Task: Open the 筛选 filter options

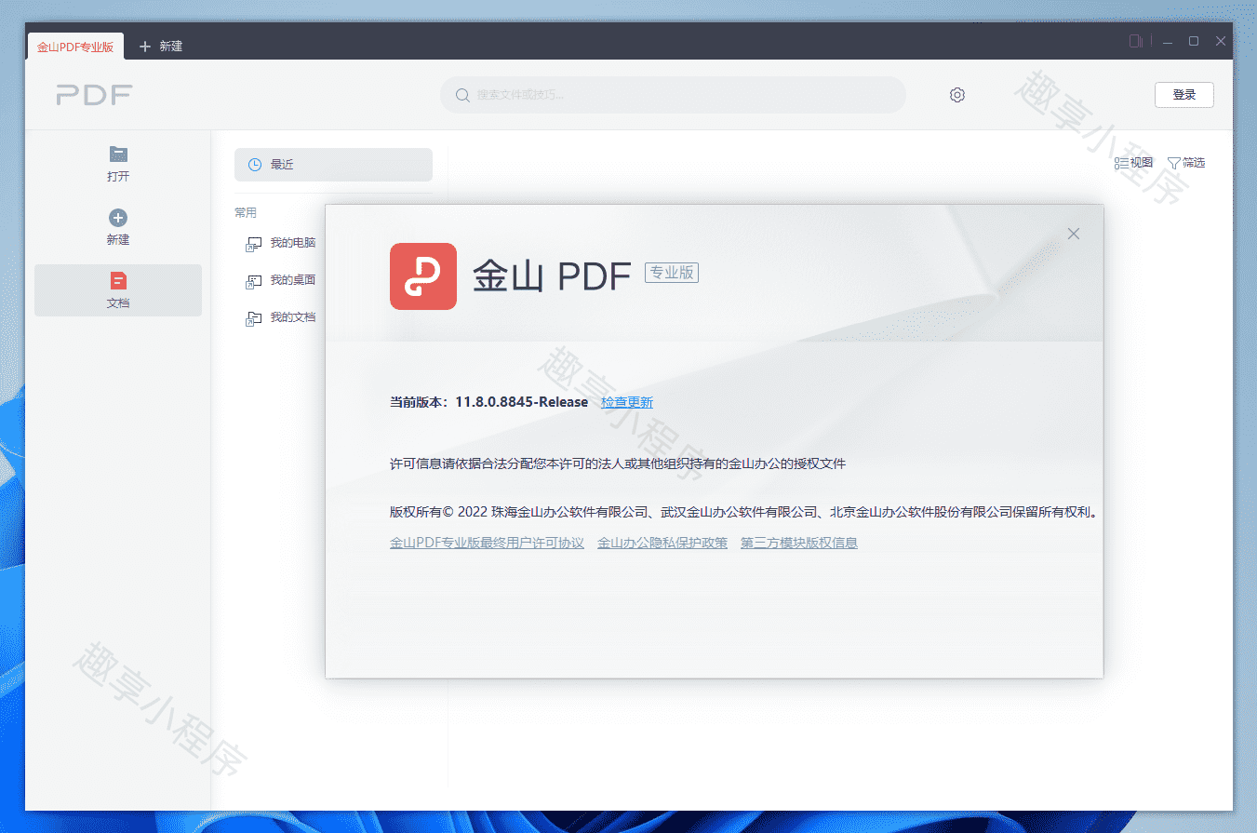Action: pyautogui.click(x=1186, y=163)
